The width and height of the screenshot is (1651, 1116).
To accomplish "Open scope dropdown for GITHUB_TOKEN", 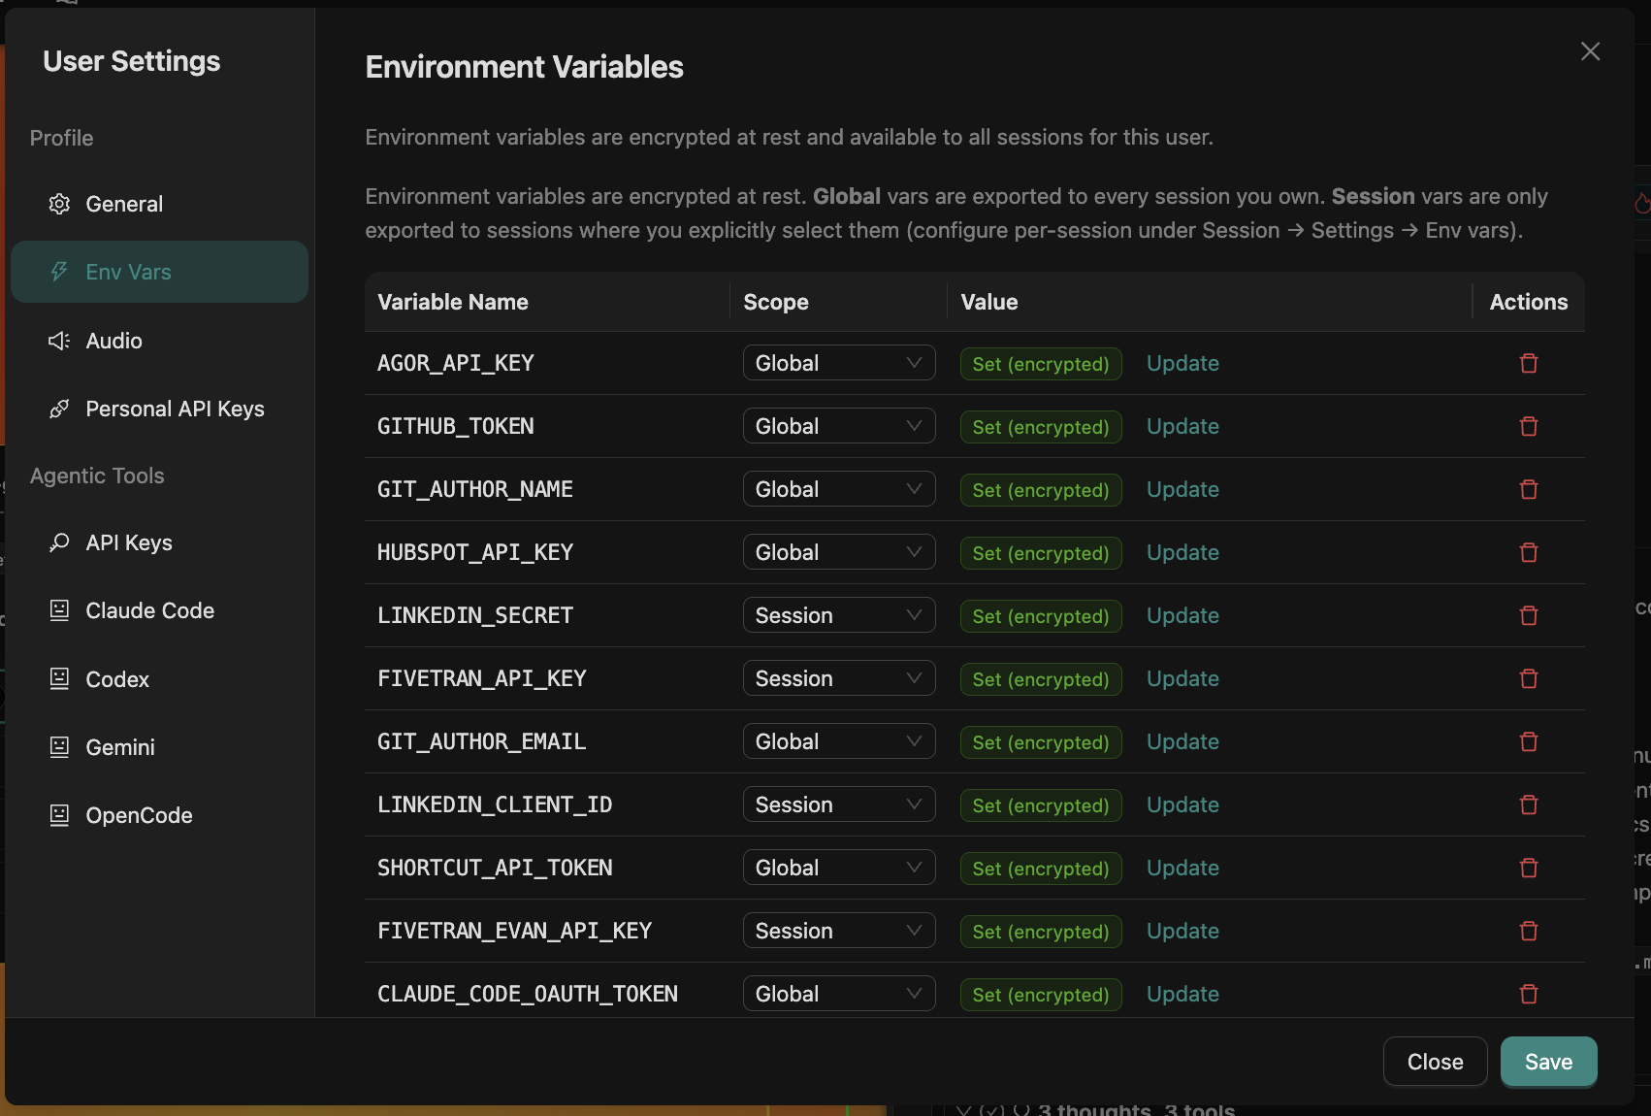I will pos(839,426).
